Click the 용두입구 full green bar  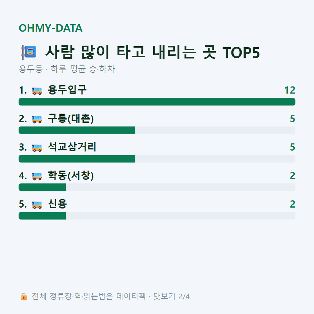[157, 102]
